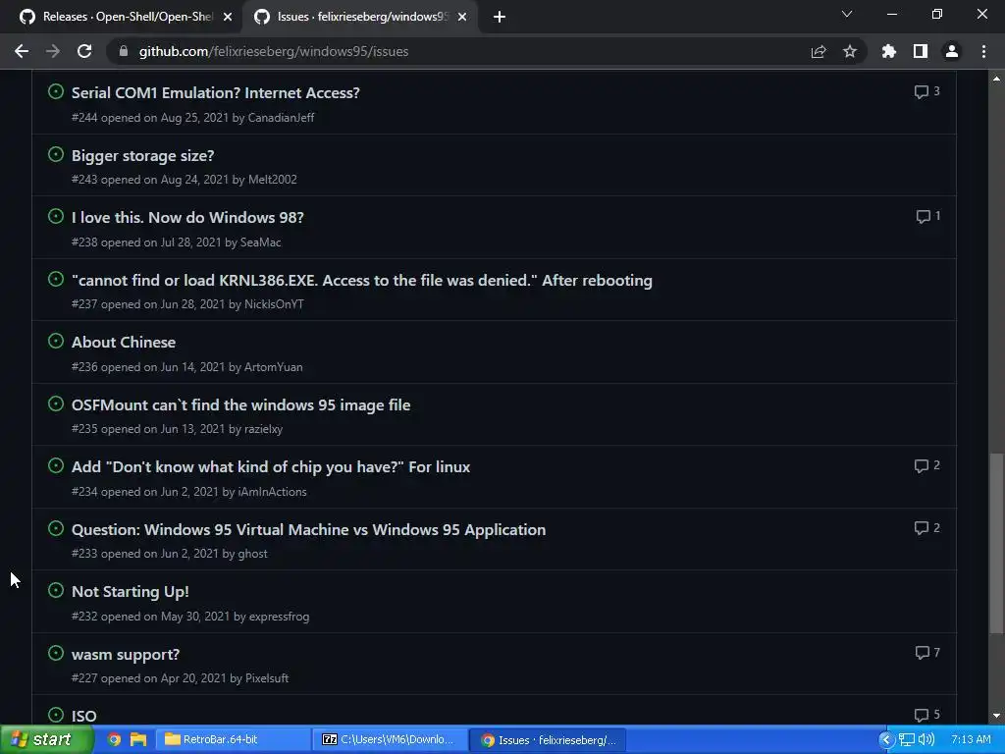
Task: Reload the current page
Action: [x=84, y=51]
